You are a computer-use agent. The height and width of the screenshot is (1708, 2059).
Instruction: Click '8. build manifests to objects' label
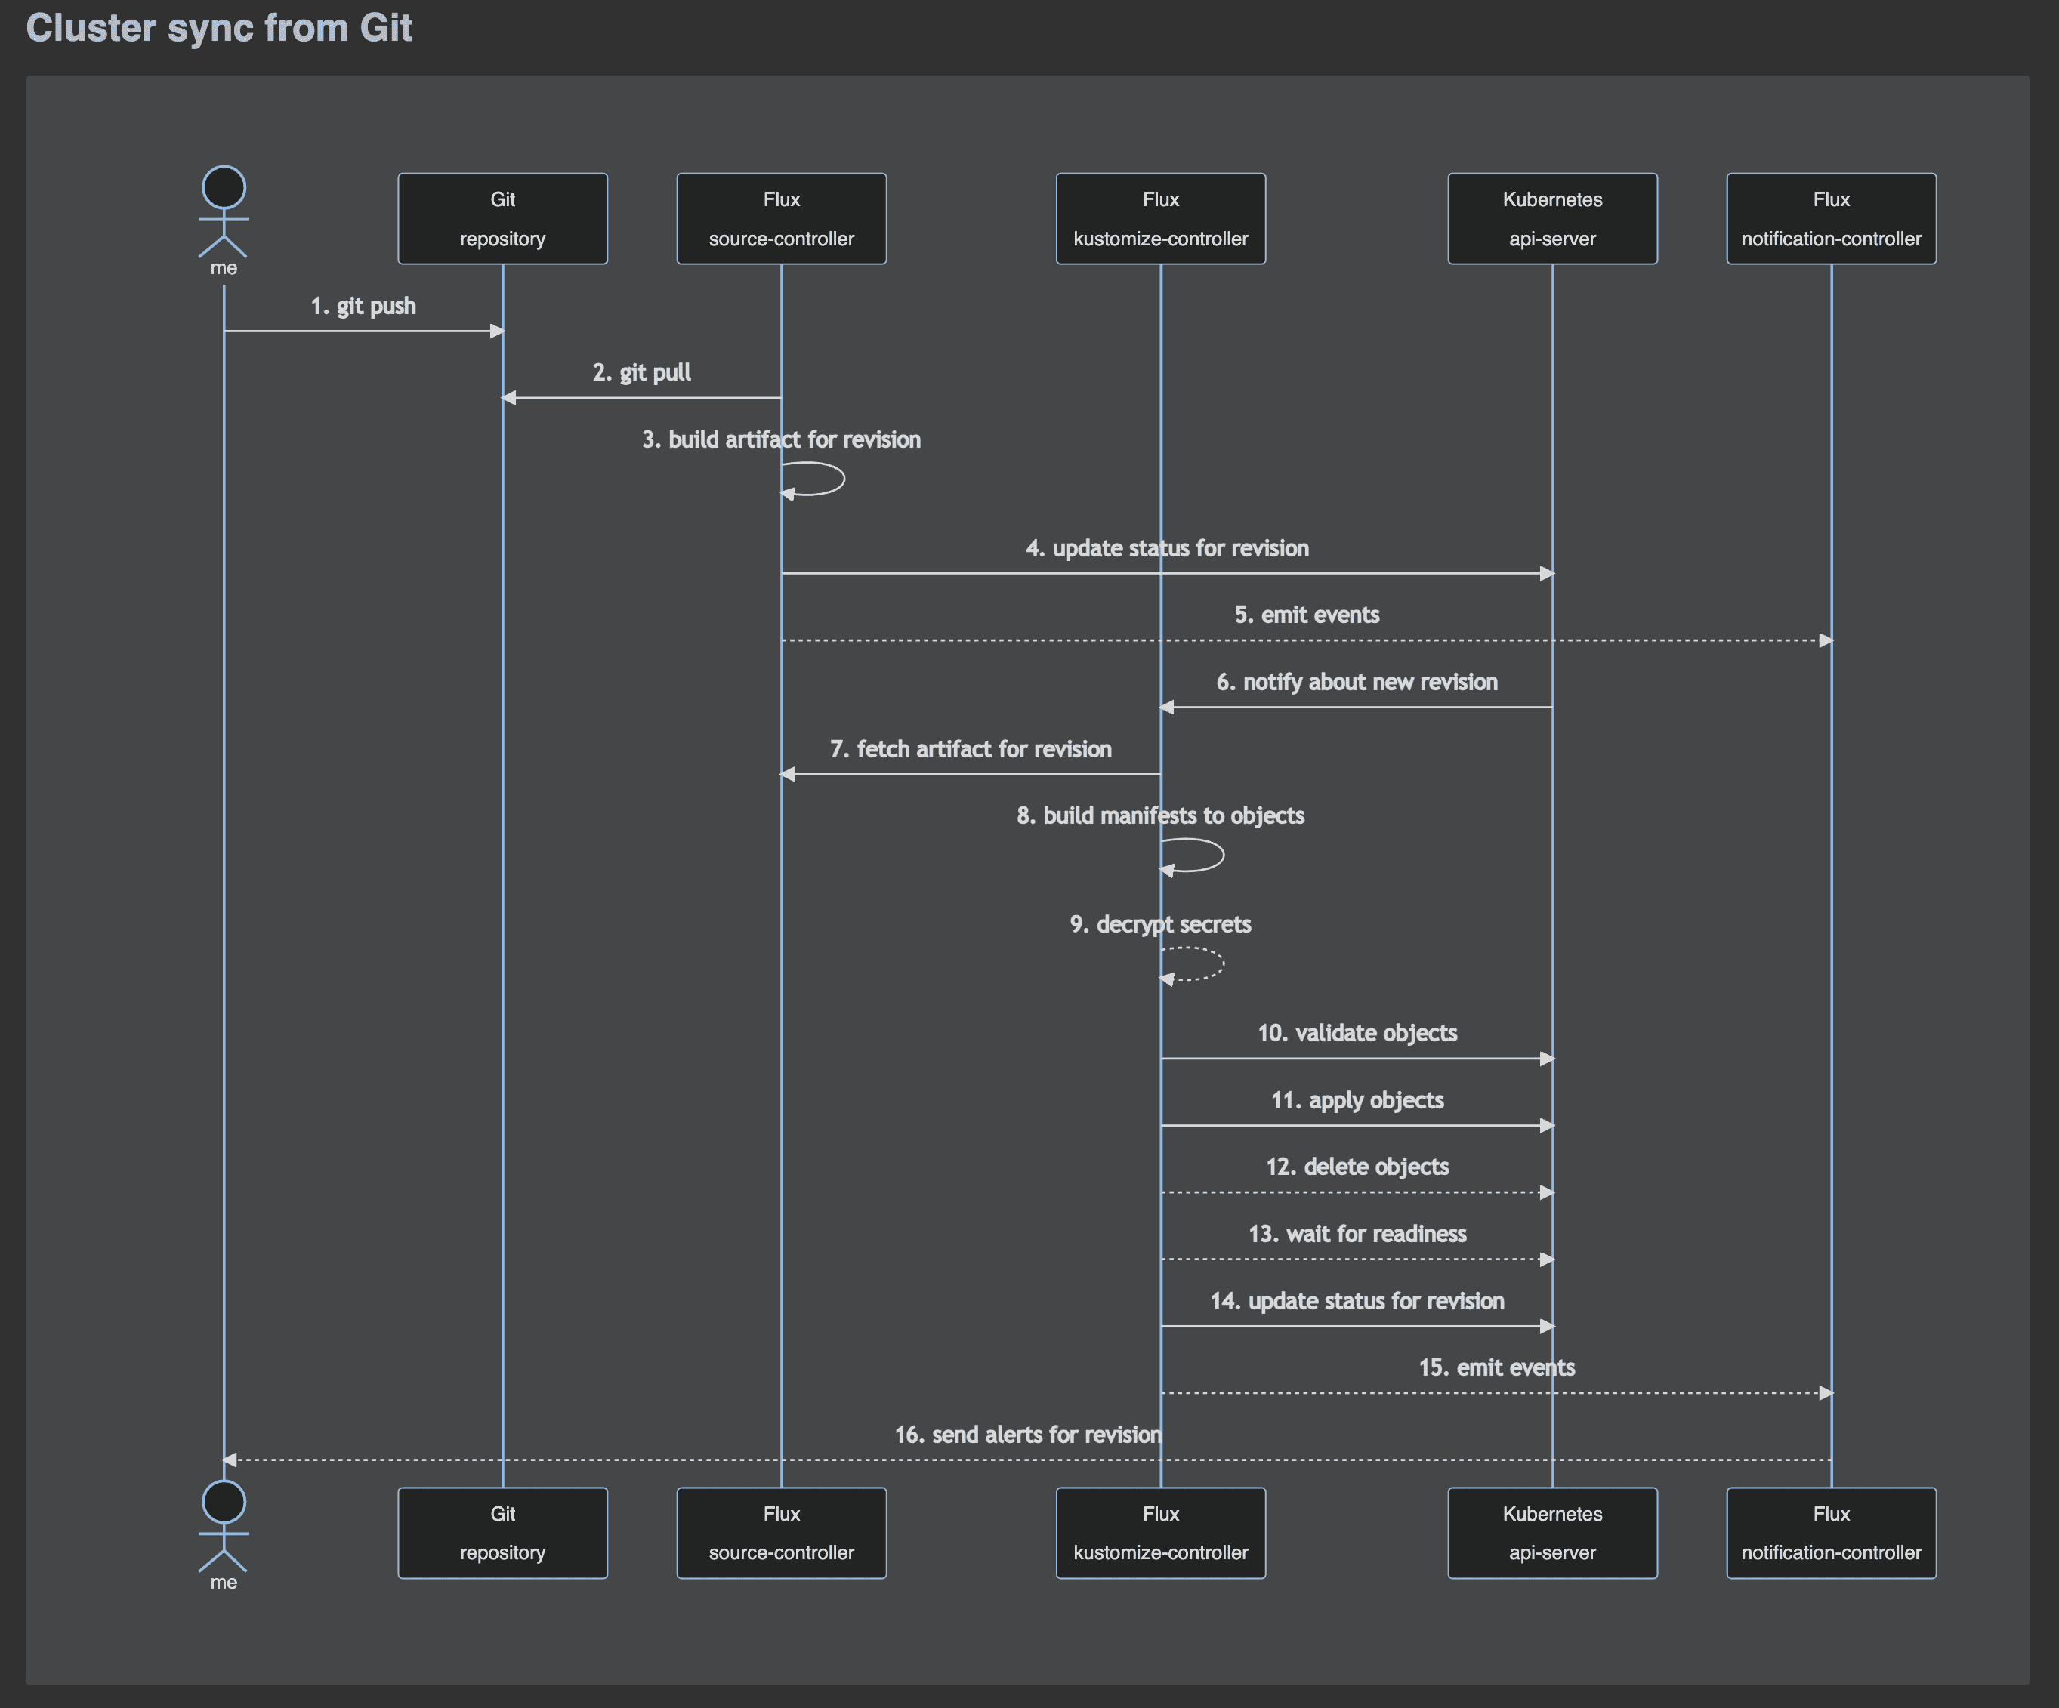click(x=1161, y=815)
